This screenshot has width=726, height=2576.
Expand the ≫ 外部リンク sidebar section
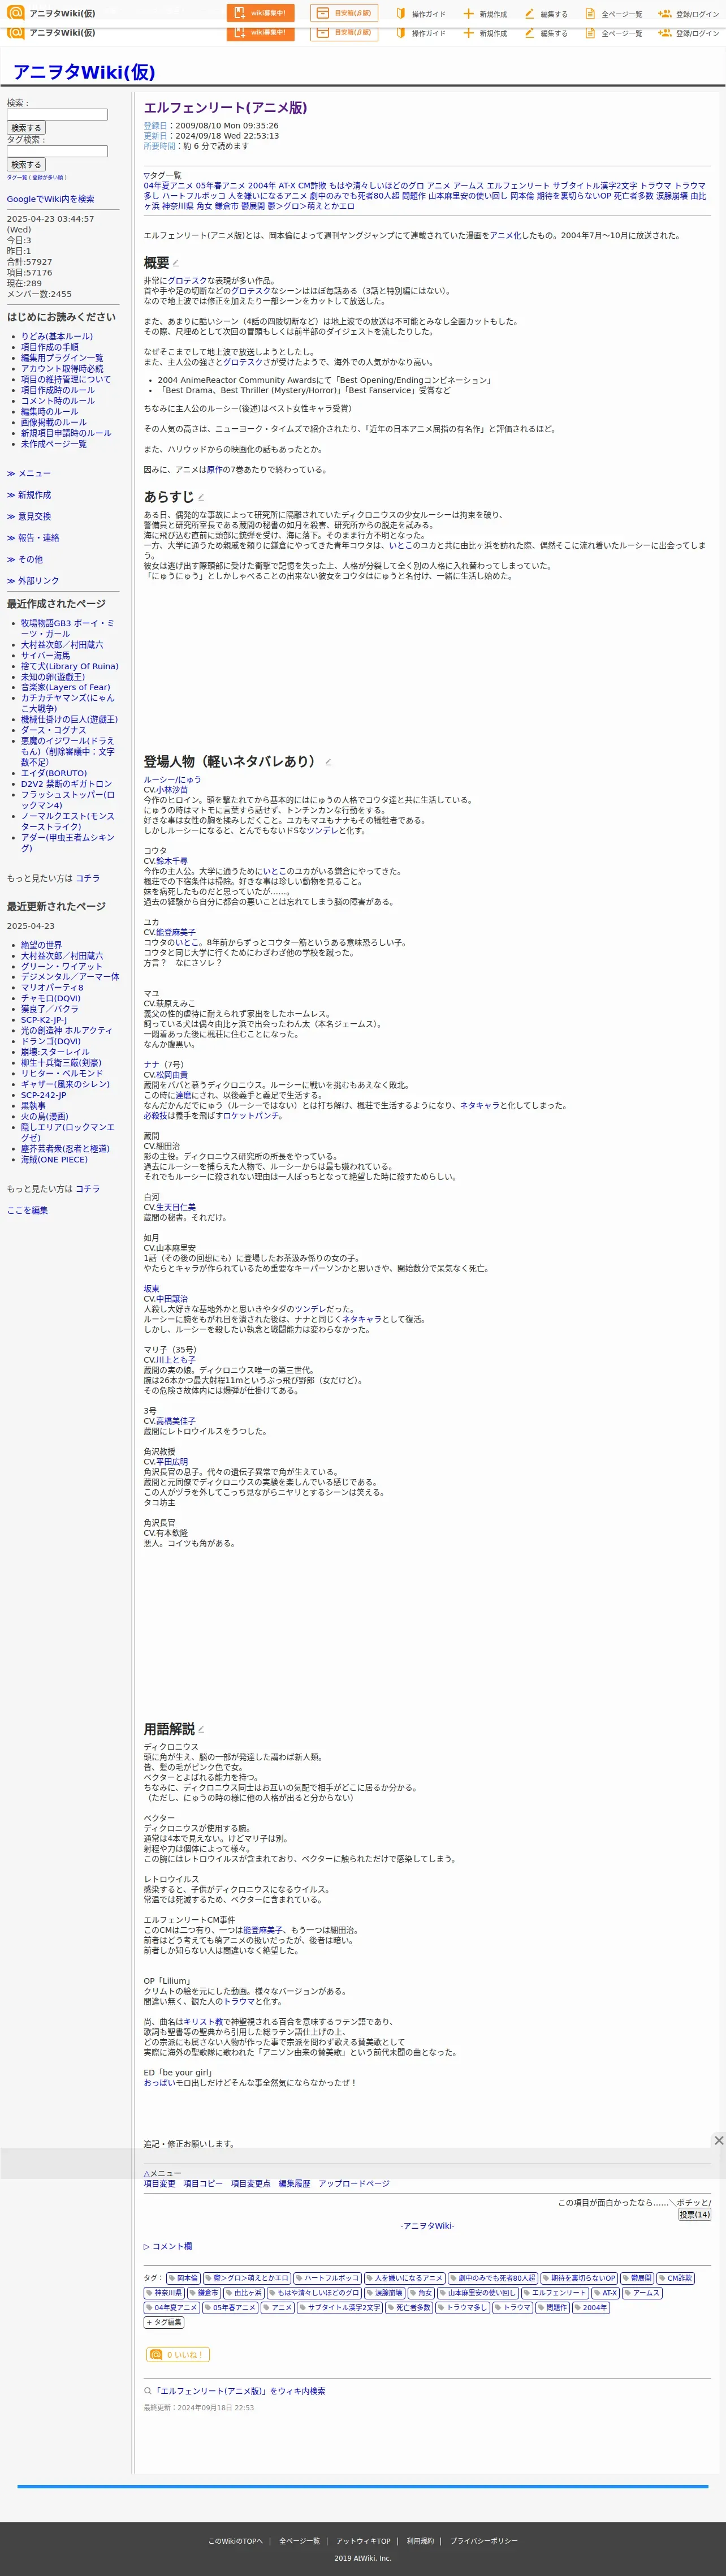click(x=33, y=581)
